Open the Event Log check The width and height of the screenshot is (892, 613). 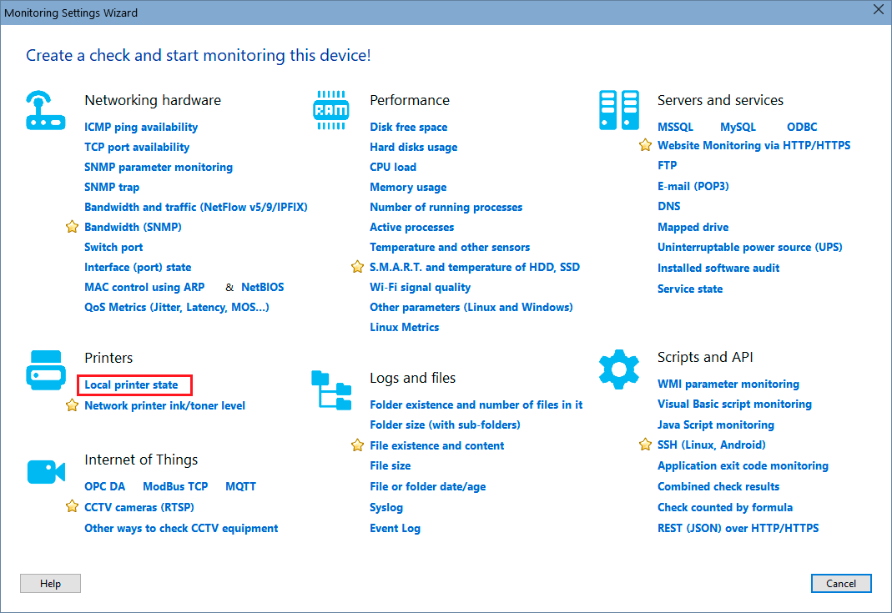click(395, 528)
